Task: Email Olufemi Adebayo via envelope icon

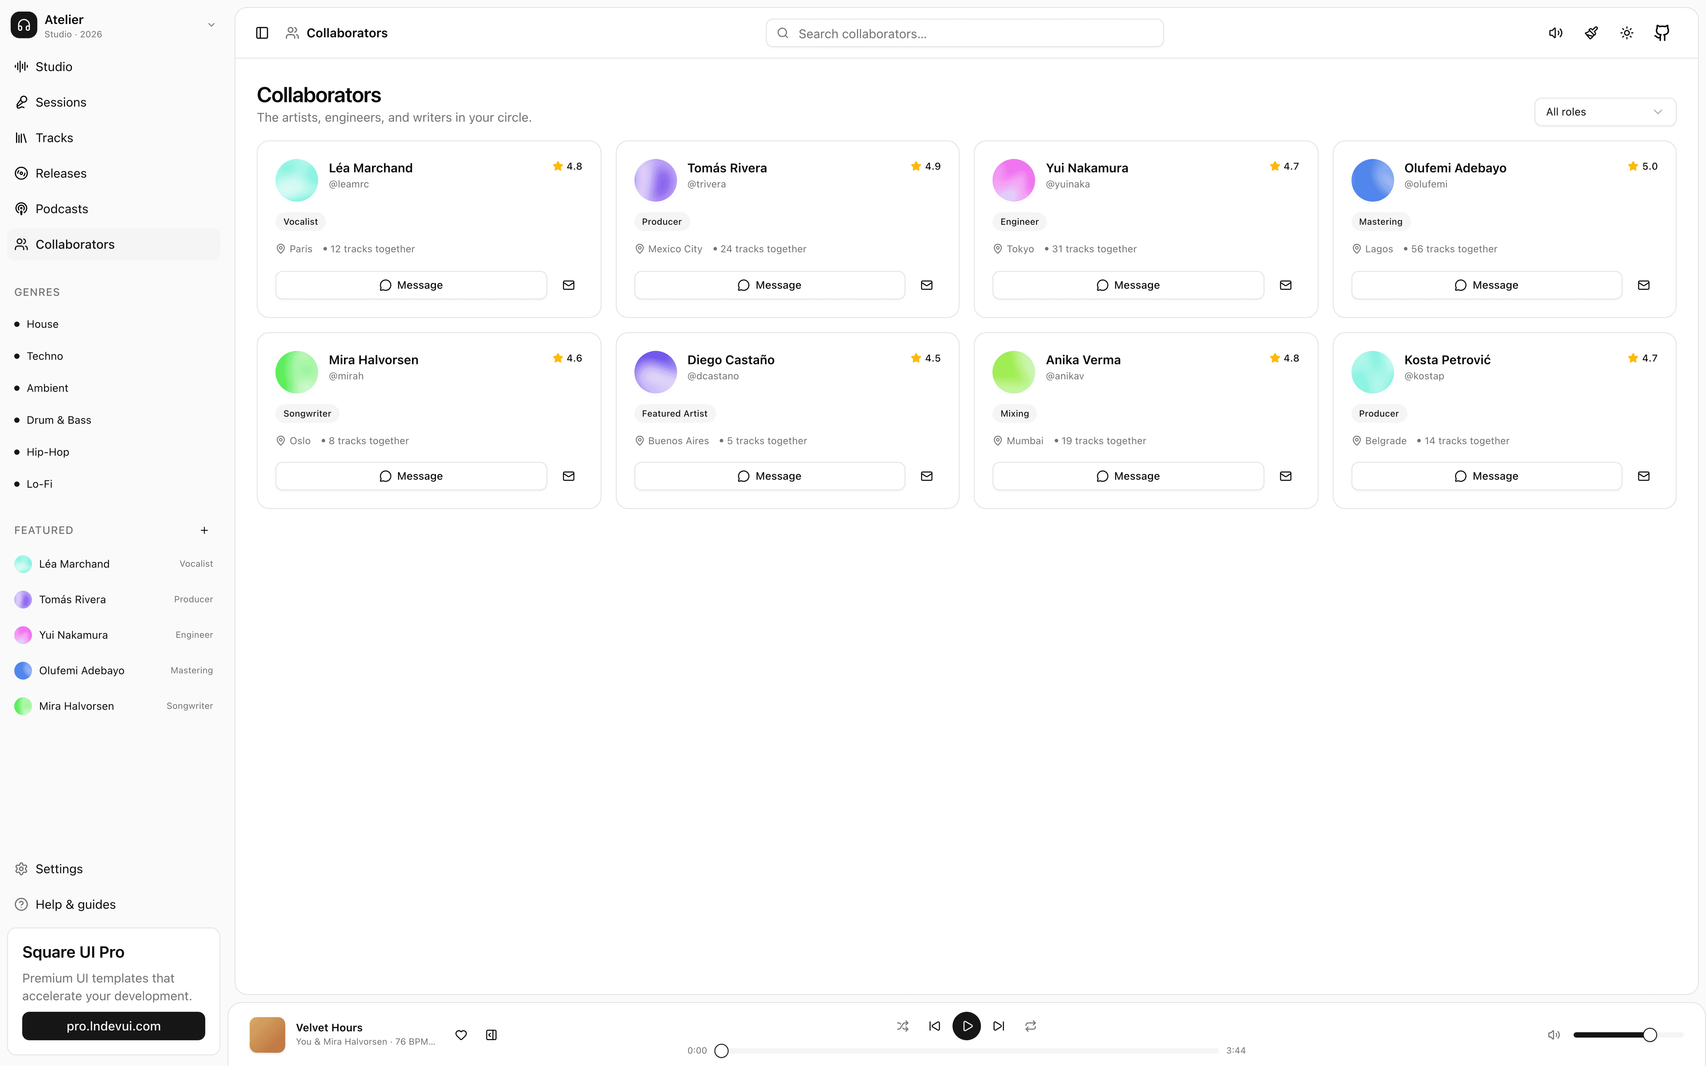Action: pyautogui.click(x=1644, y=285)
